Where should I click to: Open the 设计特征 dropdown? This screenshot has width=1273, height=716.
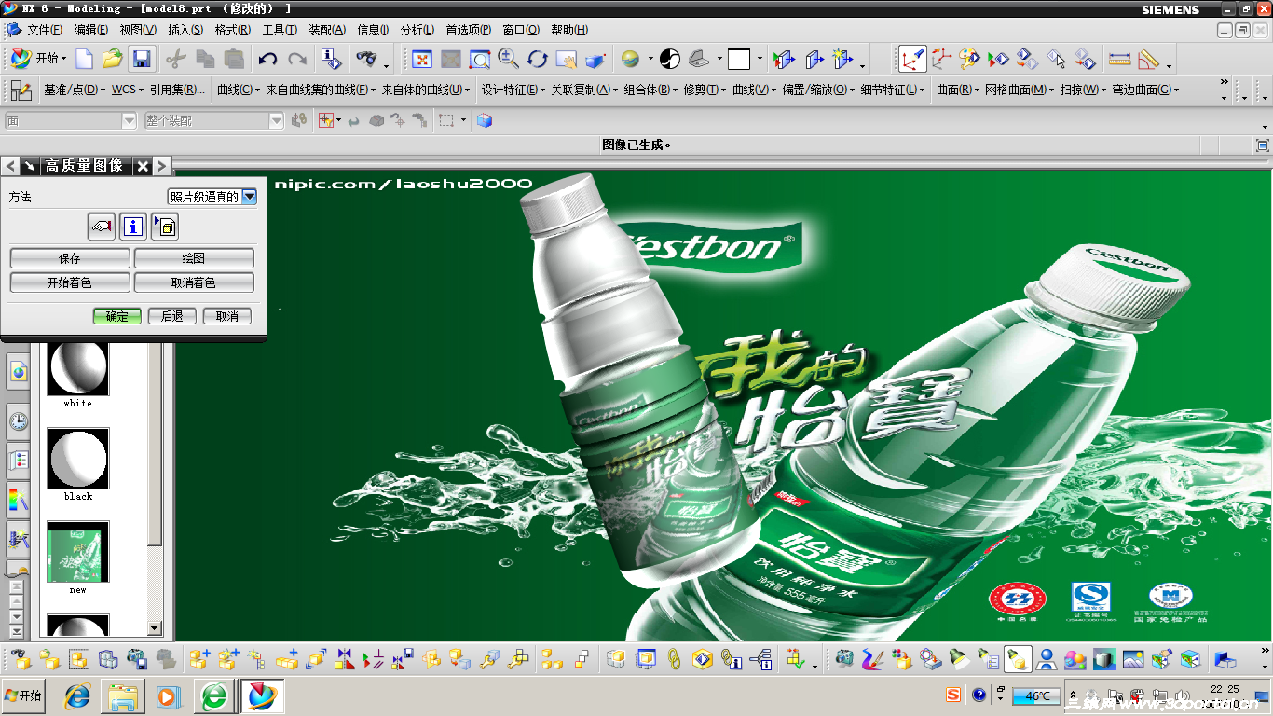[513, 90]
